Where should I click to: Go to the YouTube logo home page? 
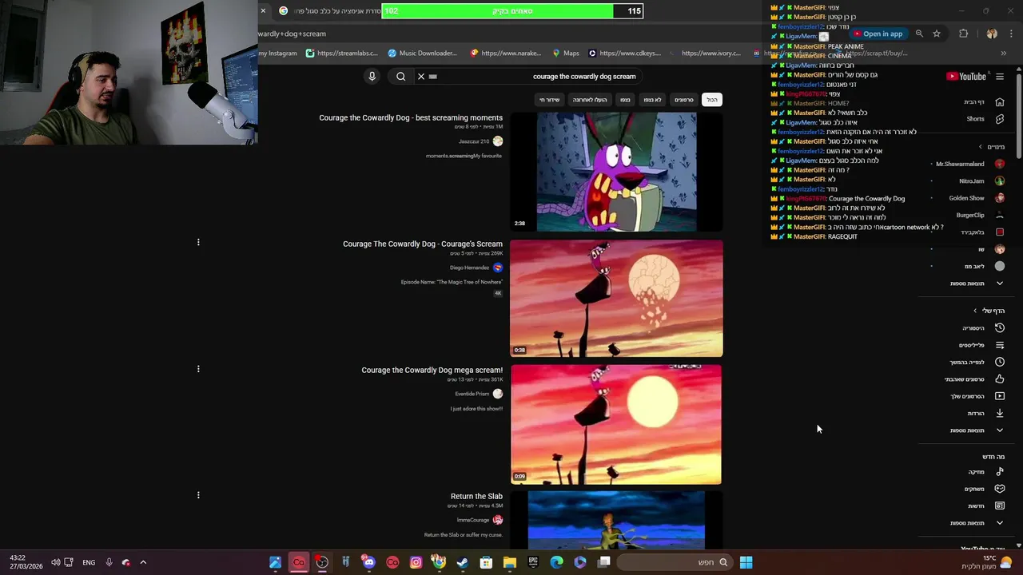coord(966,77)
